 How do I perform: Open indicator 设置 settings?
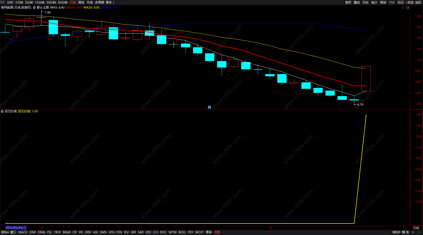(x=217, y=232)
